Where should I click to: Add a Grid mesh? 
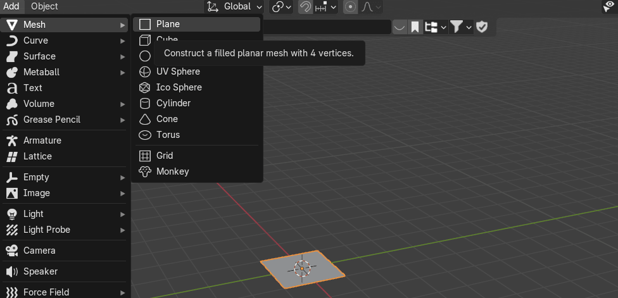point(164,156)
